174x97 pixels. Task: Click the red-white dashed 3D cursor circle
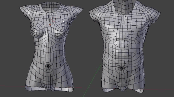[x=54, y=19]
